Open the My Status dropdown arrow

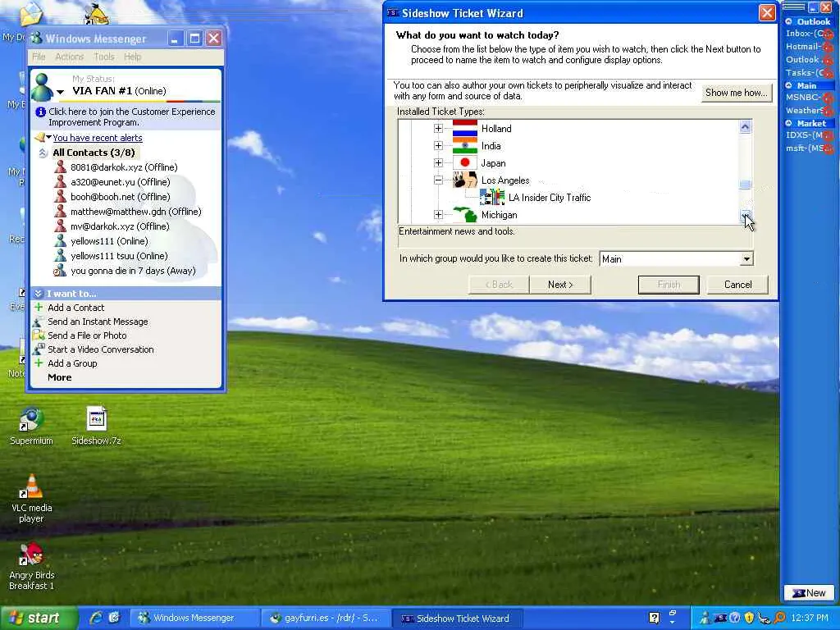point(61,92)
